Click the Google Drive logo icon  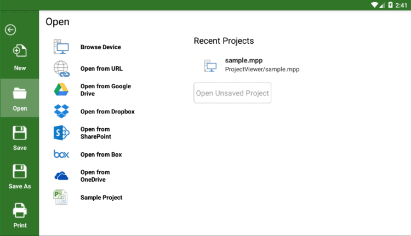tap(61, 90)
